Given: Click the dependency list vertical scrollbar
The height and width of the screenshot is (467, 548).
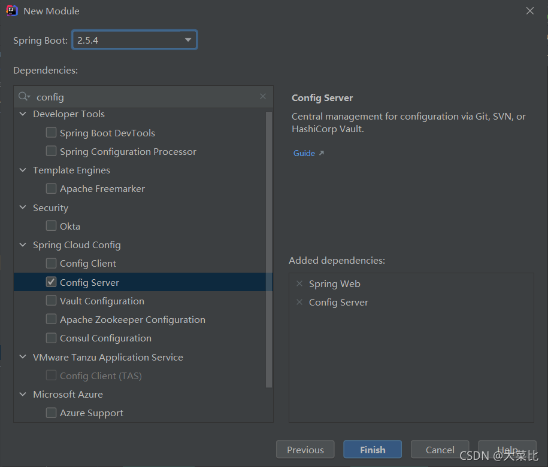Looking at the screenshot, I should click(x=269, y=249).
